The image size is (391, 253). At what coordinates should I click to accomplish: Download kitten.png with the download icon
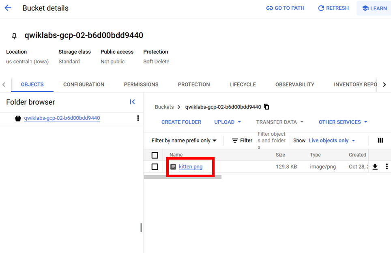[375, 167]
